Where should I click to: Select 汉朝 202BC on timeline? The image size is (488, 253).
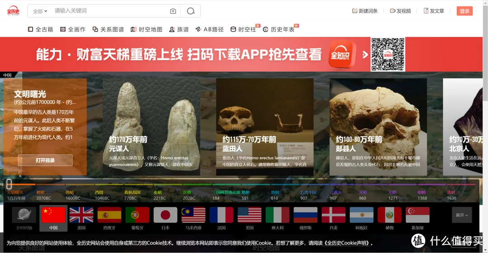coord(189,195)
